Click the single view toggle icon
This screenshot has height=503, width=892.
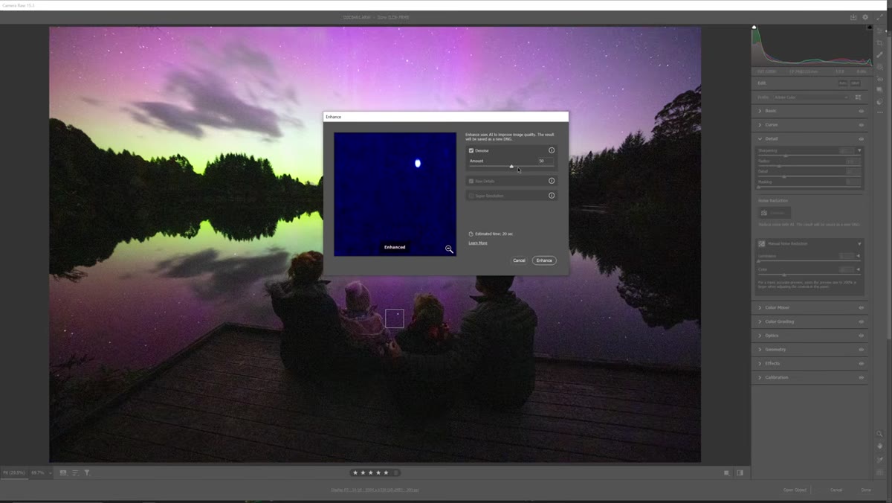(x=726, y=472)
